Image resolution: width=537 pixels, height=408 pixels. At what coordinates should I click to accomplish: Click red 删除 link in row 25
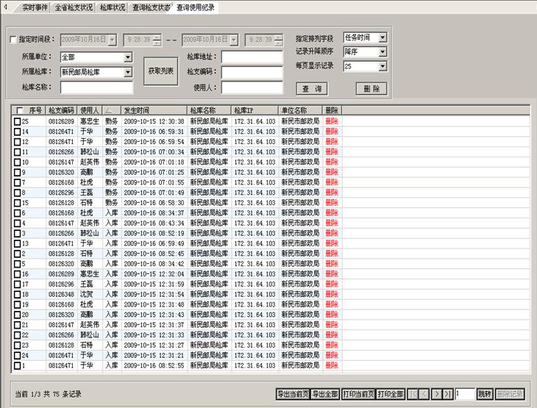pos(331,121)
